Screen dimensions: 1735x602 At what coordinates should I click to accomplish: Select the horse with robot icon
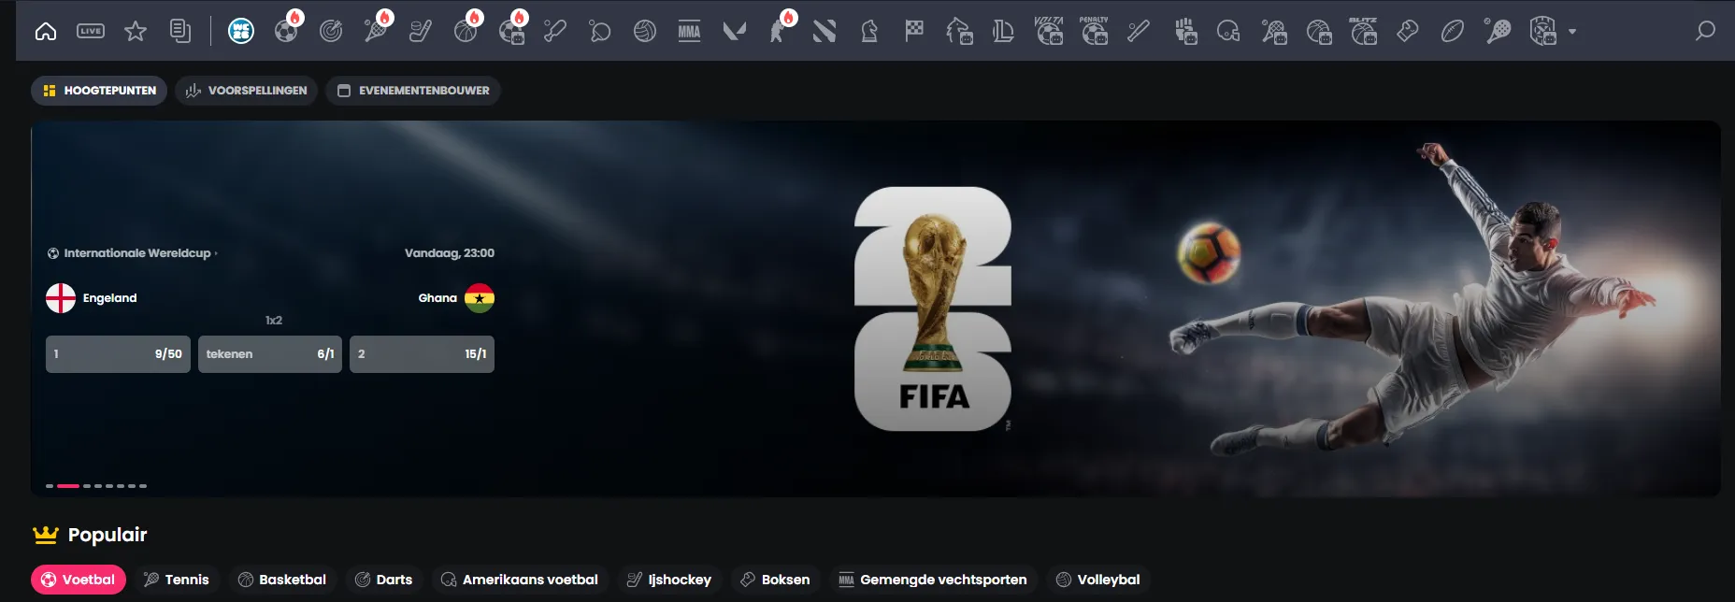(x=959, y=31)
